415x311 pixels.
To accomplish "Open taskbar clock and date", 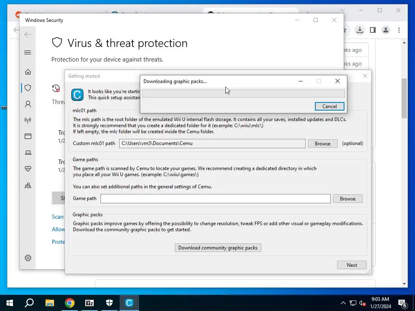I will [x=380, y=303].
